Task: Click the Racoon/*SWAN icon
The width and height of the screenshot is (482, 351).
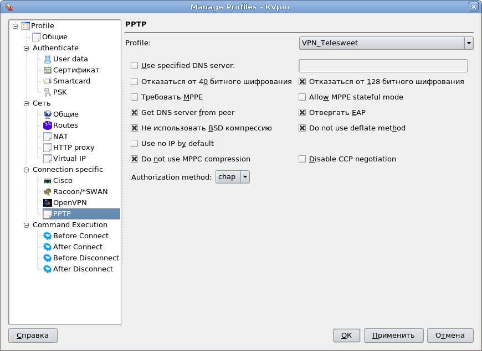Action: click(48, 192)
